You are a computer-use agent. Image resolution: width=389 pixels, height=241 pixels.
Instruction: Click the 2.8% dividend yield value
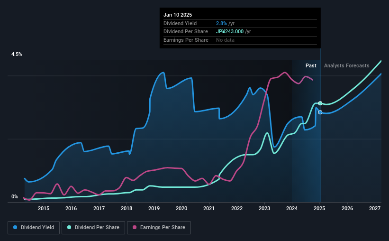[x=221, y=23]
